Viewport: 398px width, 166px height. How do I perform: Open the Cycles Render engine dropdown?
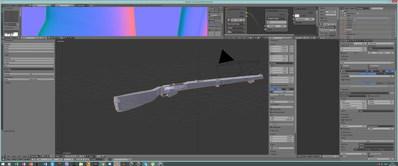tap(83, 5)
